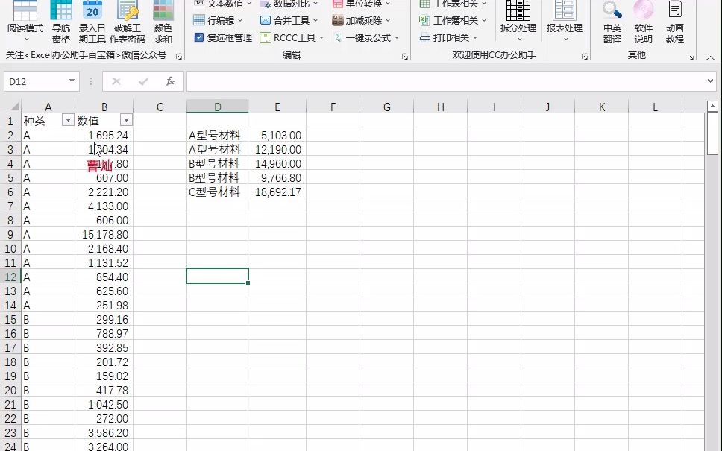Viewport: 722px width, 451px height.
Task: Open the filter dropdown on 种类 column
Action: (67, 119)
